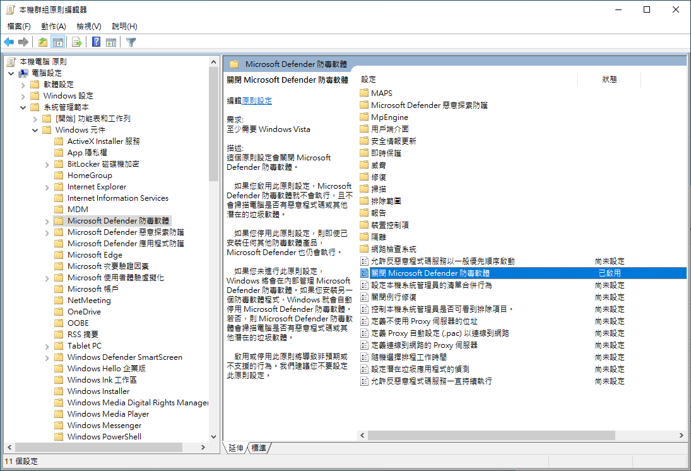Image resolution: width=691 pixels, height=471 pixels.
Task: Open the 檔案(F) menu
Action: click(x=19, y=27)
